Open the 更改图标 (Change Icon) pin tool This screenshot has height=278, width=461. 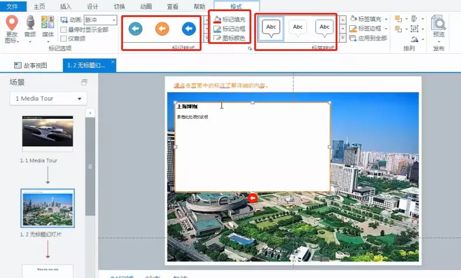point(12,29)
